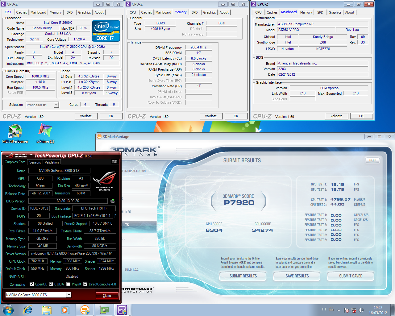Launch Internet Explorer from the taskbar

click(x=28, y=310)
